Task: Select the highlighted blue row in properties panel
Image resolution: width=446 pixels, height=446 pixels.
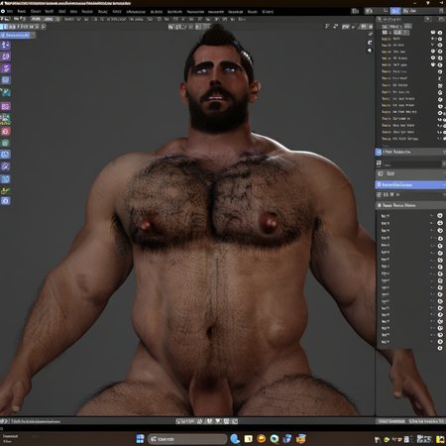Action: coord(410,184)
